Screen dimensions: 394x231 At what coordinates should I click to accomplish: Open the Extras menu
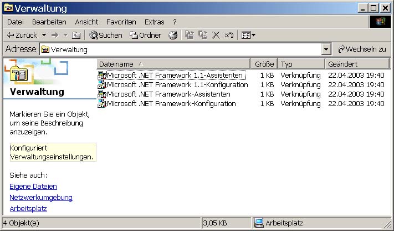[x=154, y=22]
